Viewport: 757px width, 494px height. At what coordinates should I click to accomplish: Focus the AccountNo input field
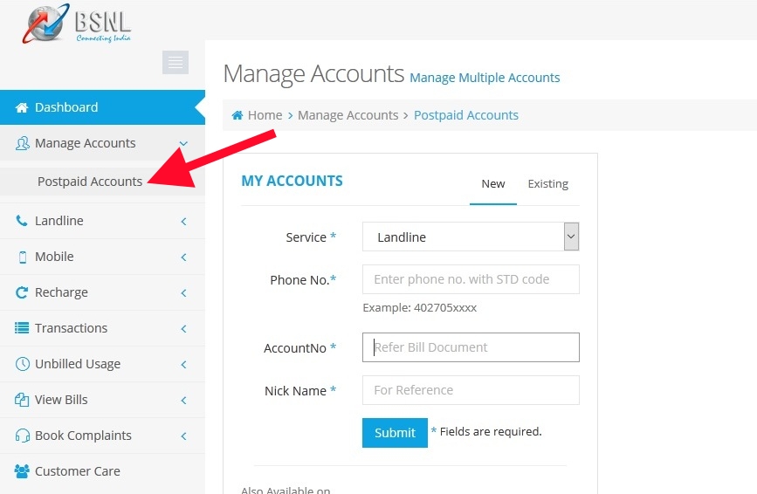click(471, 347)
